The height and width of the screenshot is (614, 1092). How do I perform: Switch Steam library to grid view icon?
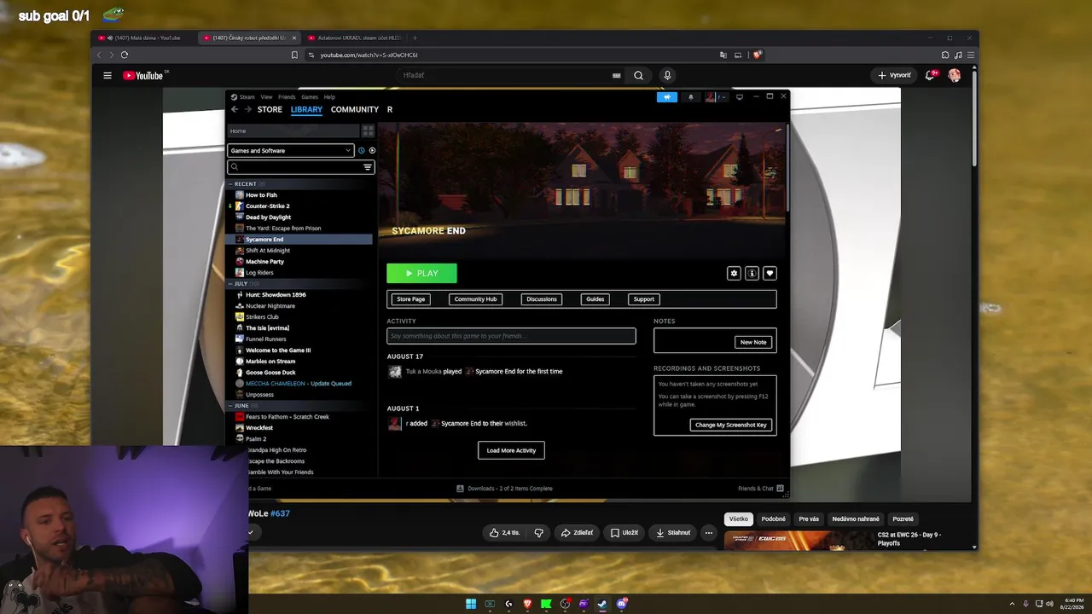point(368,130)
